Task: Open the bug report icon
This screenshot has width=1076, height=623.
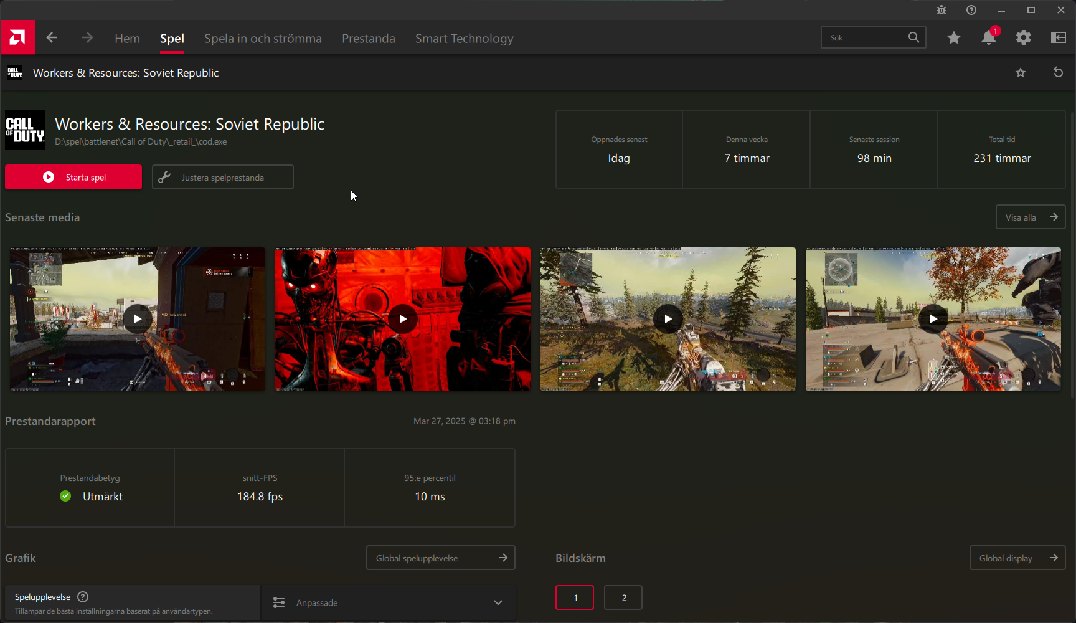Action: point(942,10)
